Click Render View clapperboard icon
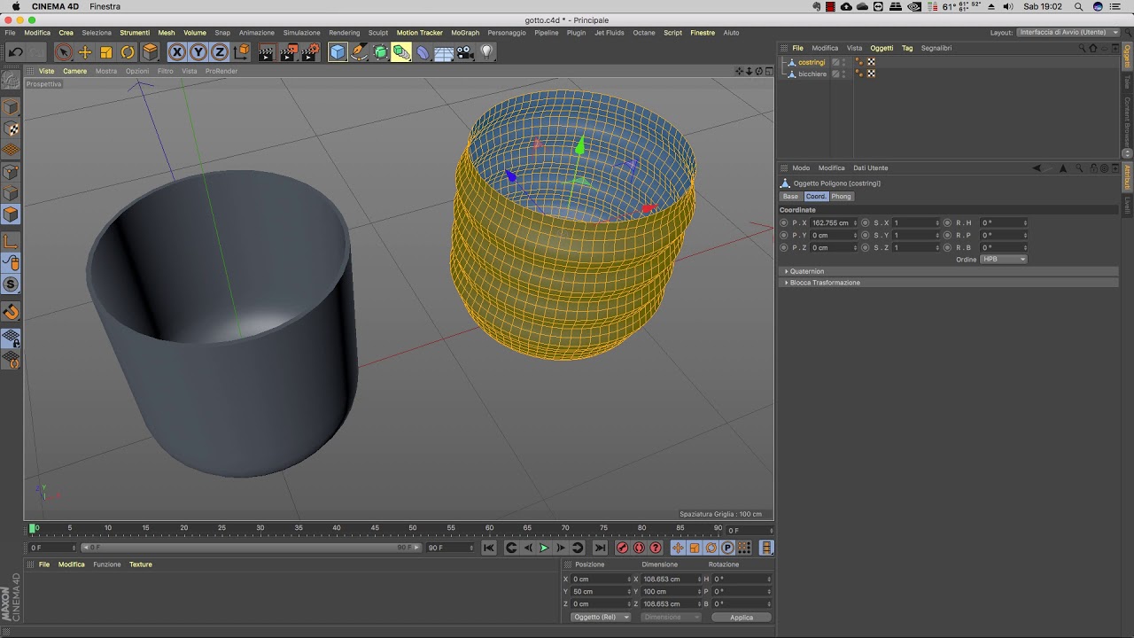Image resolution: width=1134 pixels, height=638 pixels. coord(268,52)
